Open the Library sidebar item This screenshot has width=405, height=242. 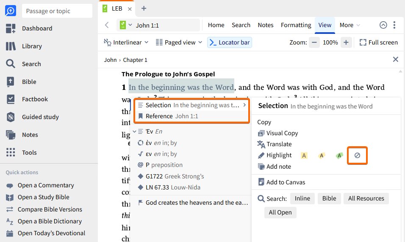pos(24,46)
